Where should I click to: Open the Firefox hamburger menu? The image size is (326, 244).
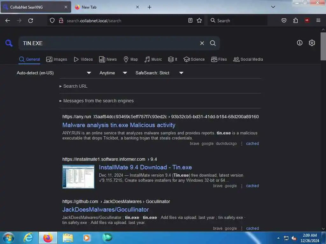coord(318,20)
